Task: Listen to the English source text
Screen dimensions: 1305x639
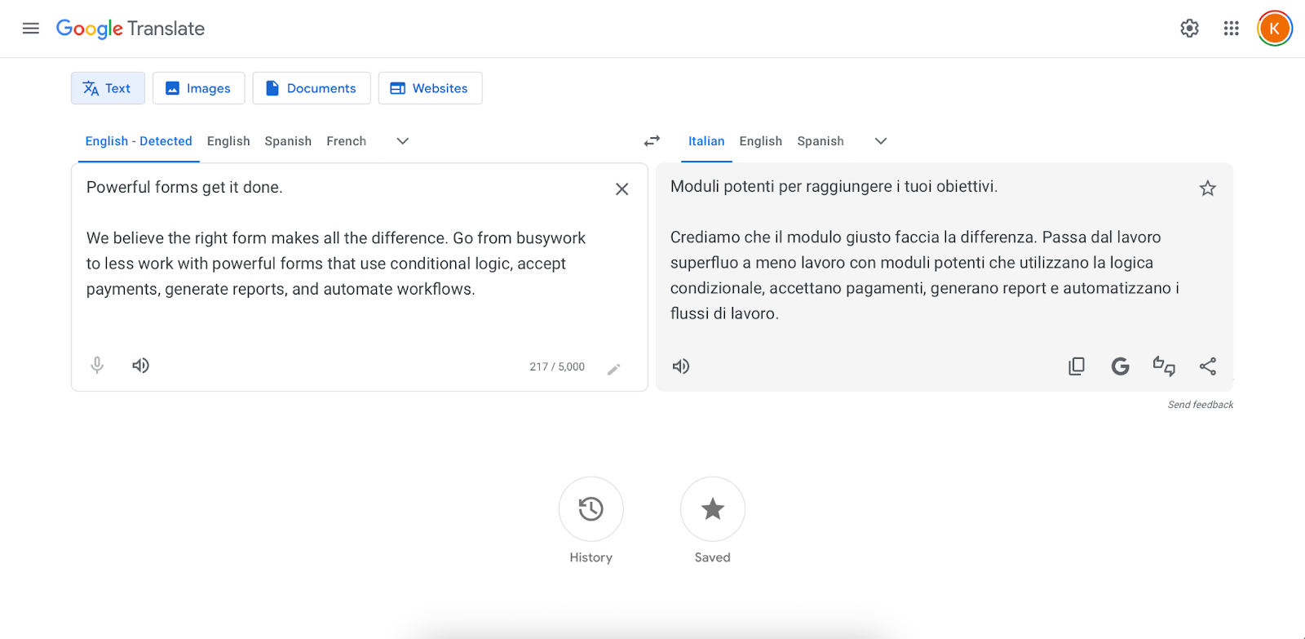Action: click(x=140, y=366)
